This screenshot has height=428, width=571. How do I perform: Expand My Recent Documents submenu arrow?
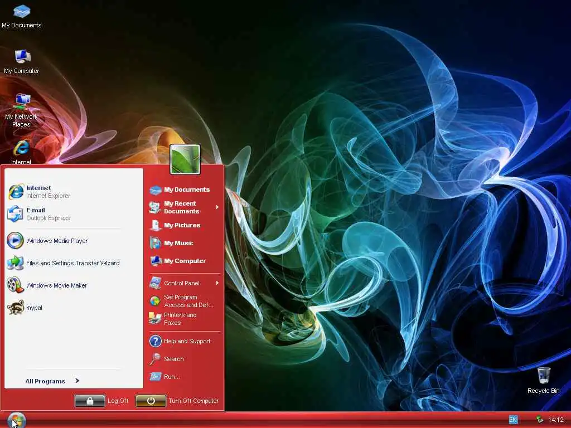point(217,207)
